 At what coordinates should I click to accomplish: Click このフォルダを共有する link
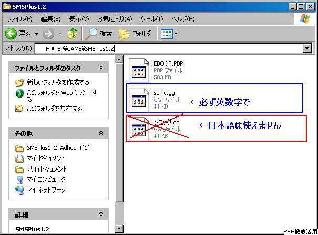pos(55,109)
